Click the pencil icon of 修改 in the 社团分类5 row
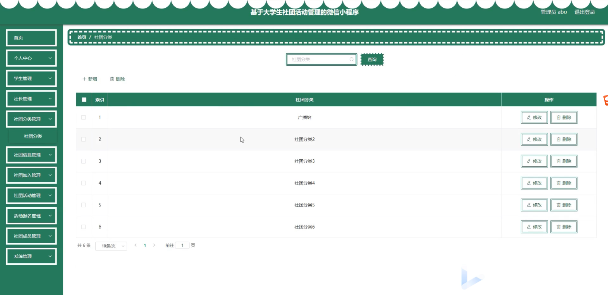The width and height of the screenshot is (608, 295). click(529, 205)
